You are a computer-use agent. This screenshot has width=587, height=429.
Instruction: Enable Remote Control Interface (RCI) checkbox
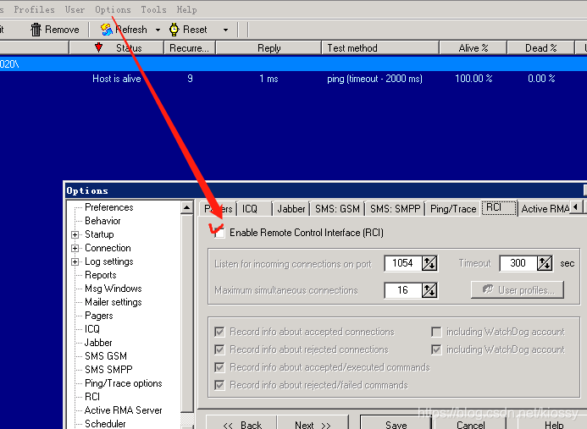click(x=219, y=233)
